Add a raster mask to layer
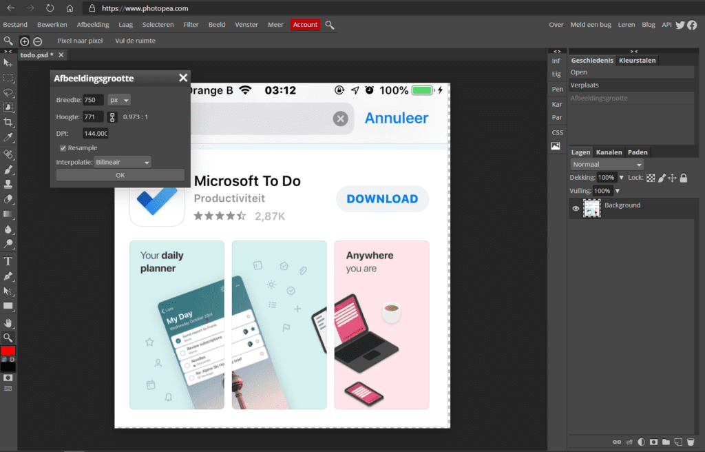 (654, 442)
